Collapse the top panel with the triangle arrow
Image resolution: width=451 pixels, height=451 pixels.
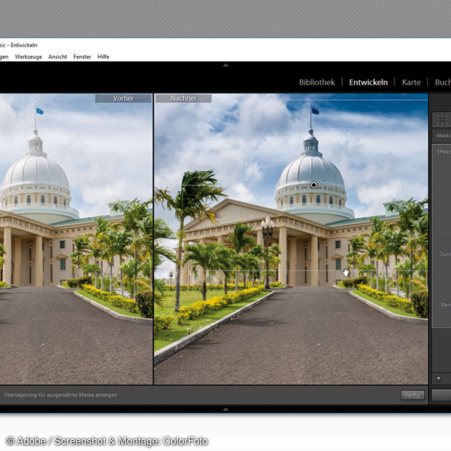(226, 65)
